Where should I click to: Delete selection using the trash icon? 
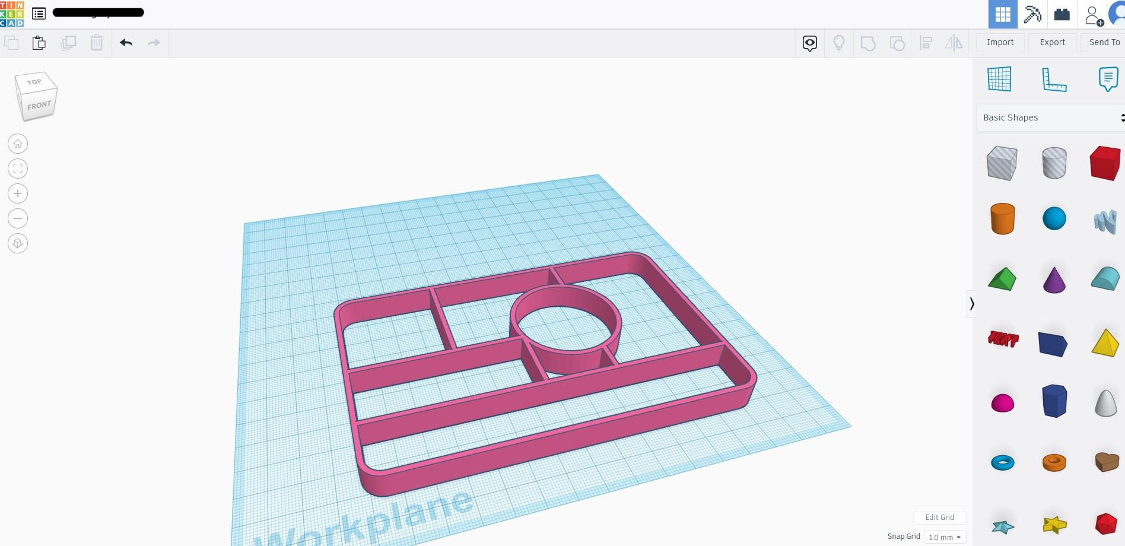[97, 43]
